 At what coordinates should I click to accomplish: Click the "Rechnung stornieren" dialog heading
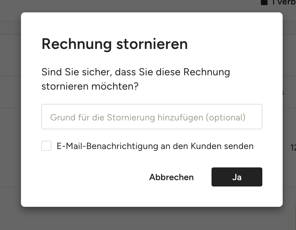[115, 44]
